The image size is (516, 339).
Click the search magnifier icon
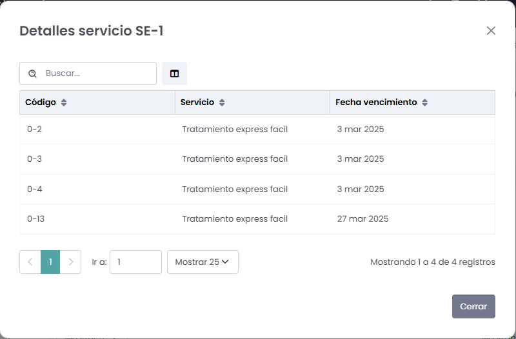[x=32, y=73]
